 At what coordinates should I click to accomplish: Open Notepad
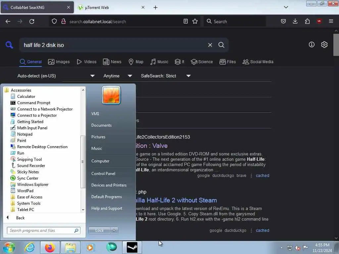24,134
